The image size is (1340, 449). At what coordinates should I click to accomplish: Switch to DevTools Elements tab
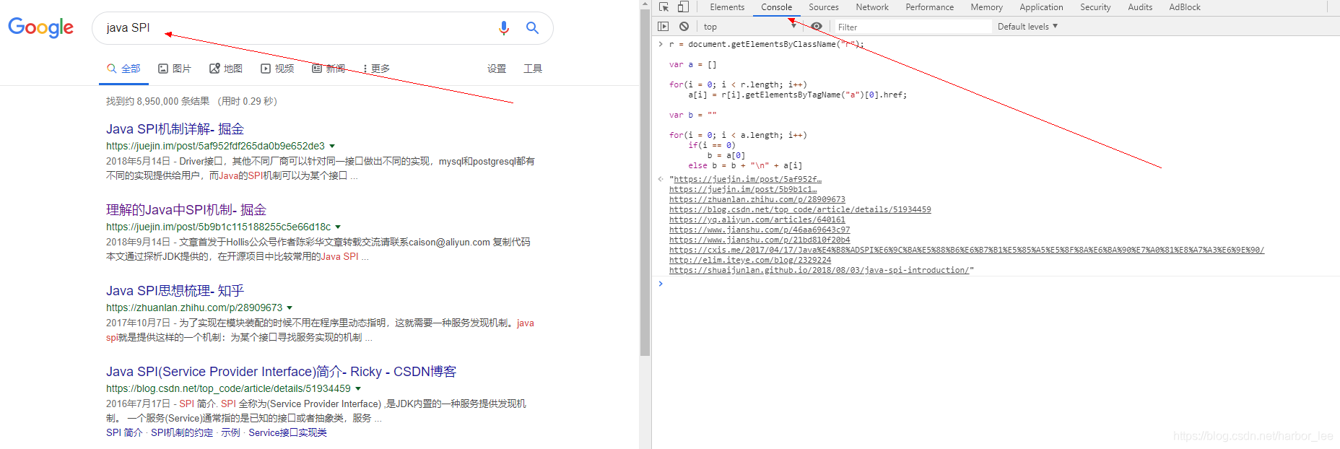(x=727, y=7)
